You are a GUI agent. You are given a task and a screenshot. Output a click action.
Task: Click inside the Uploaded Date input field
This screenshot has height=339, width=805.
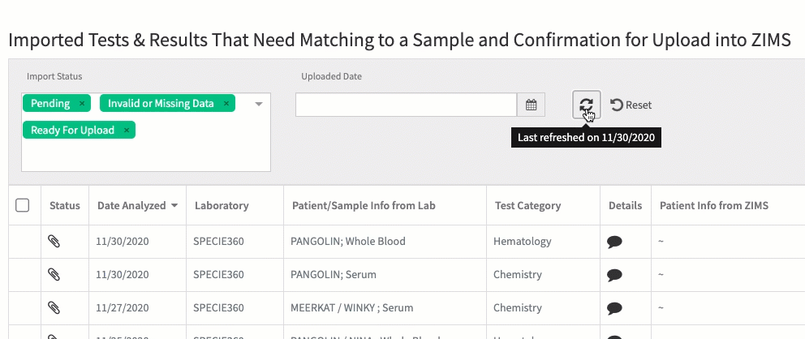[406, 105]
